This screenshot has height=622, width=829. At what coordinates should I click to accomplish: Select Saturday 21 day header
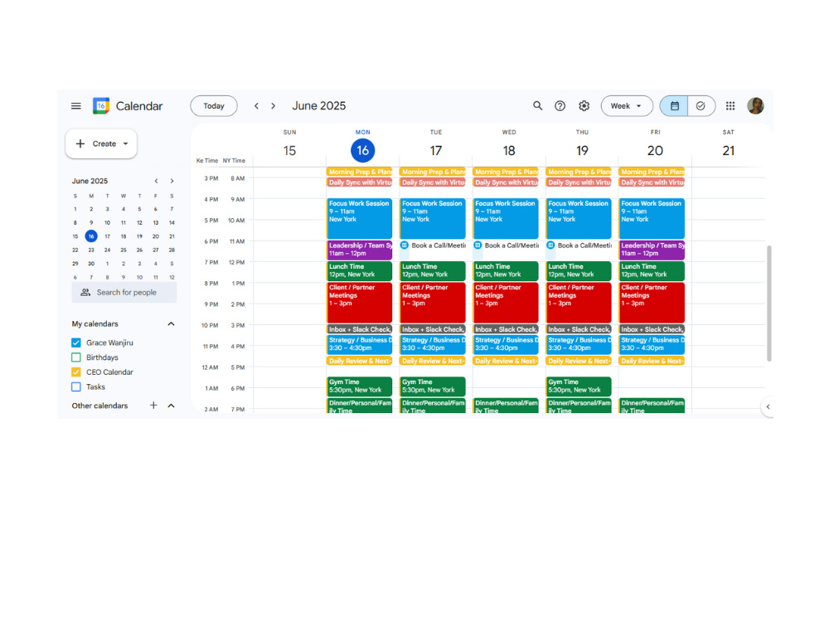coord(729,150)
